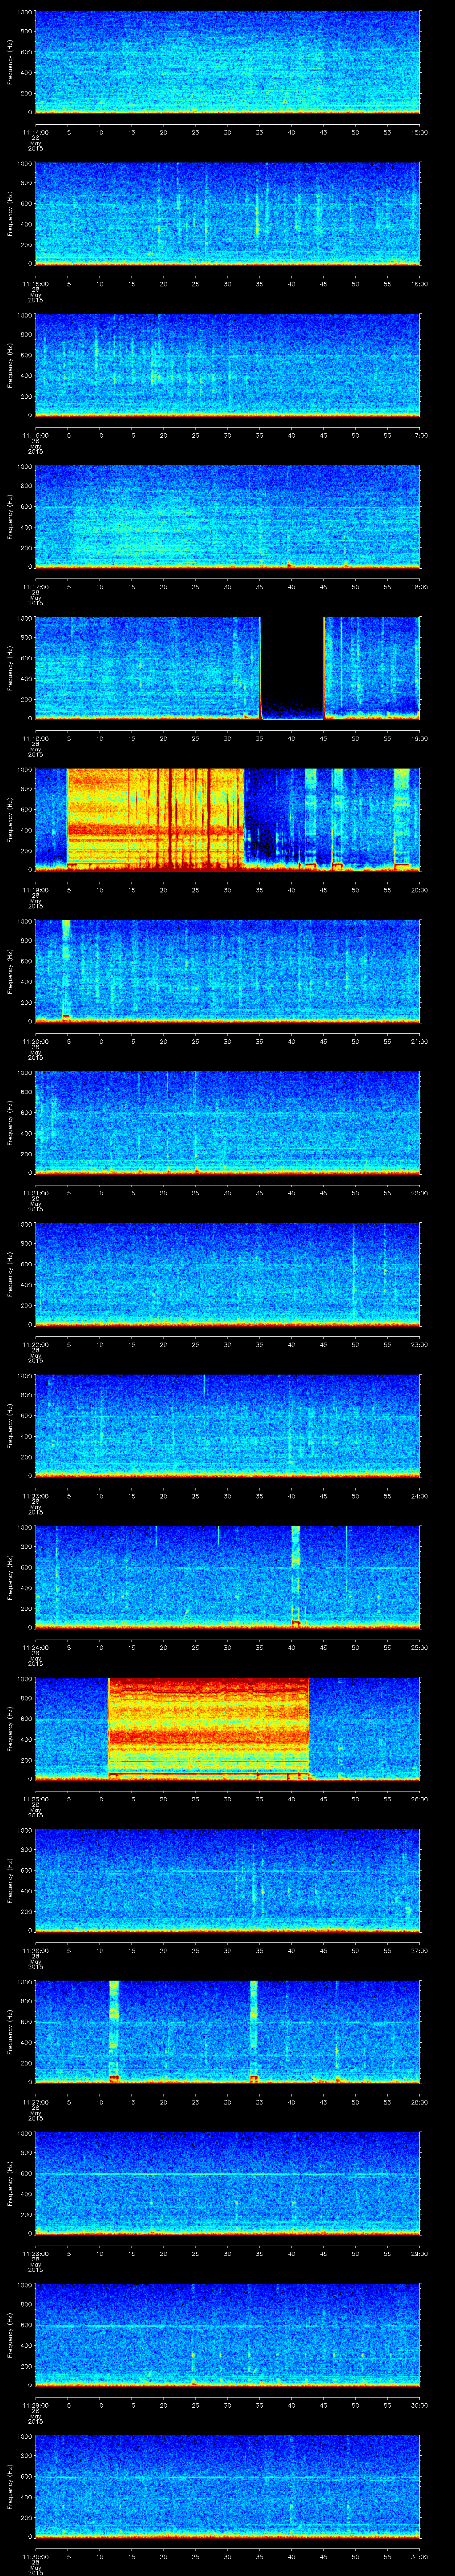
Task: Click the 'Frequency (Hz)' axis label of the 11:19:00 panel
Action: [x=10, y=819]
